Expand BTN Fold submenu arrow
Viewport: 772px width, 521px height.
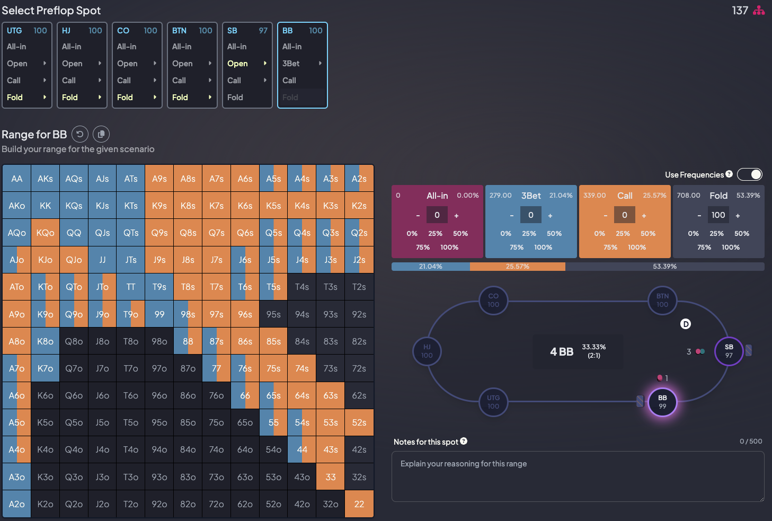[x=210, y=97]
